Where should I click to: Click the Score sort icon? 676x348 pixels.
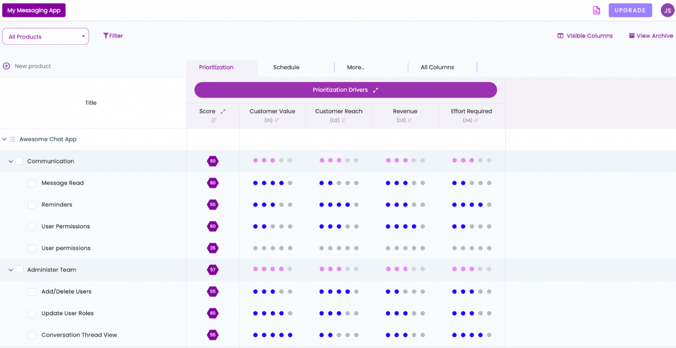[213, 120]
